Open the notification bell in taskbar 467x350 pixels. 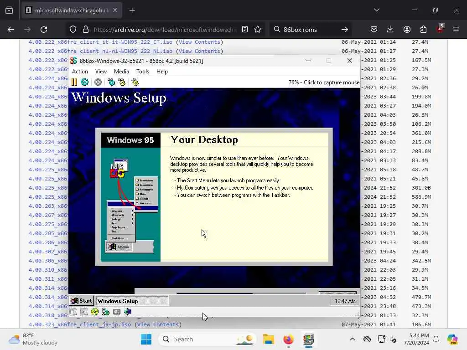[x=436, y=339]
